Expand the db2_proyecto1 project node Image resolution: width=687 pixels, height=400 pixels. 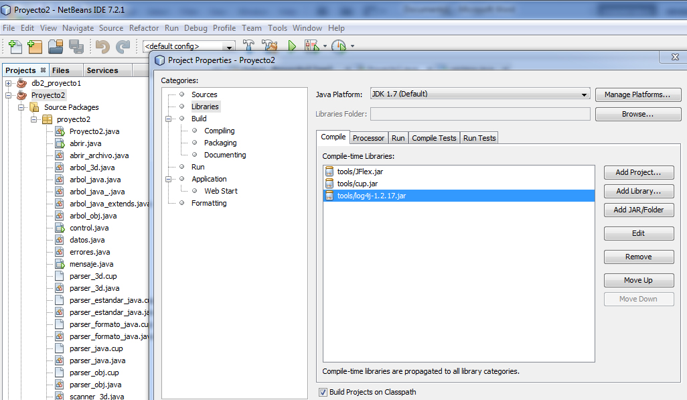9,83
